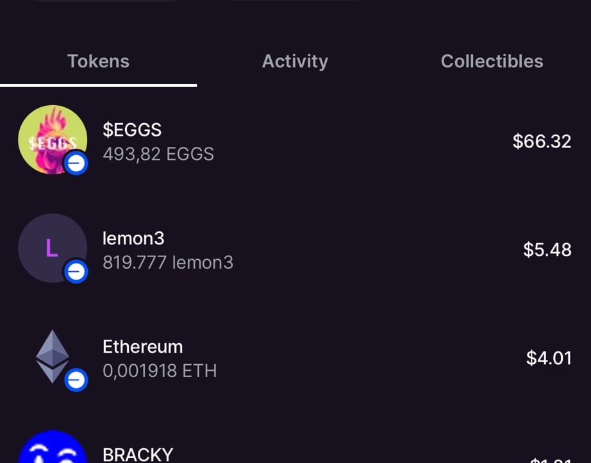Select the Ethereum token name
Viewport: 591px width, 463px height.
tap(142, 347)
